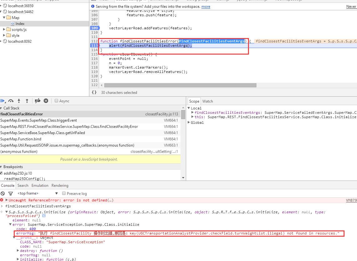
Task: Select localhost:36859 in tree
Action: [x=21, y=6]
